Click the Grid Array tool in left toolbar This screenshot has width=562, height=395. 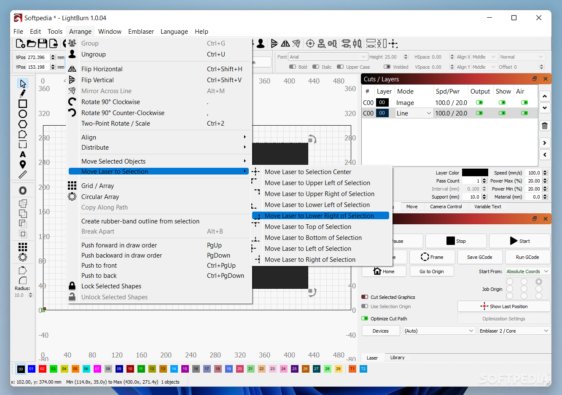[23, 247]
